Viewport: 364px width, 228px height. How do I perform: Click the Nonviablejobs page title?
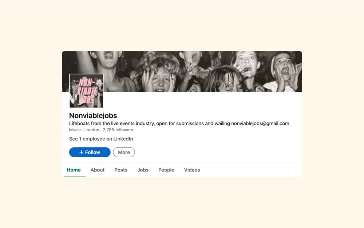[93, 115]
